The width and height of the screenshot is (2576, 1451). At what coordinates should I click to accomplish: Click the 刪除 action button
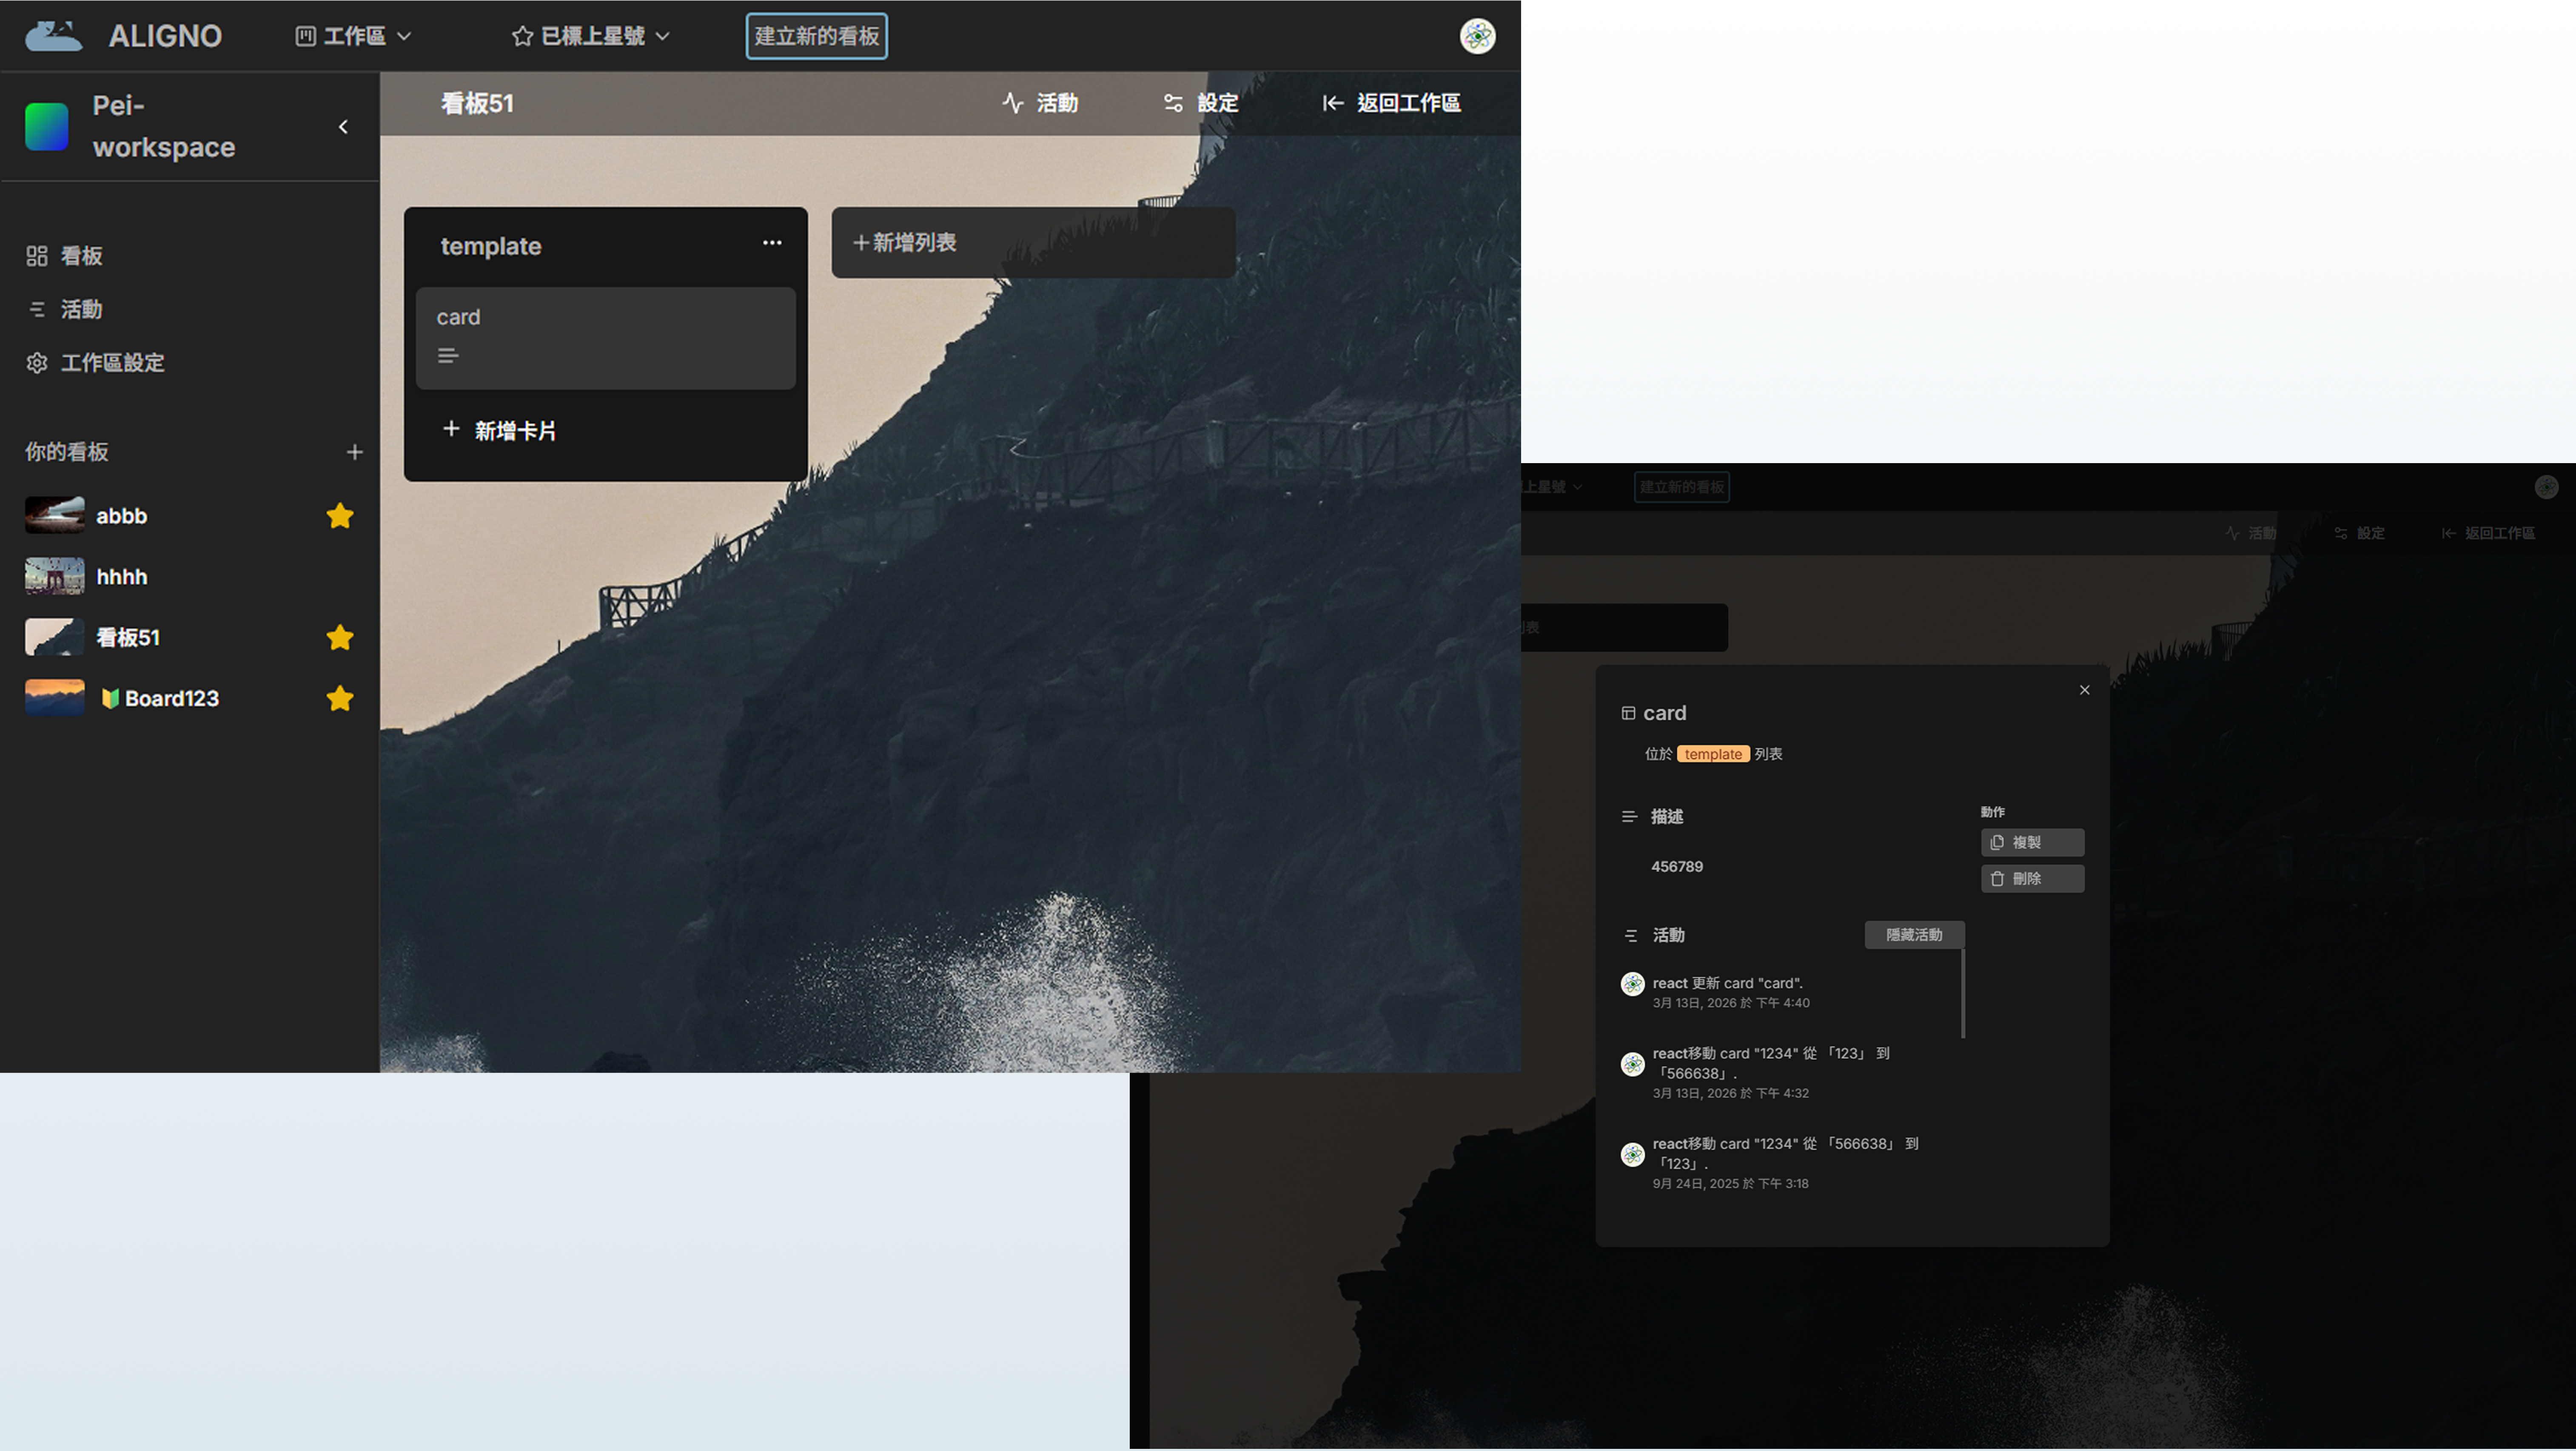tap(2033, 878)
